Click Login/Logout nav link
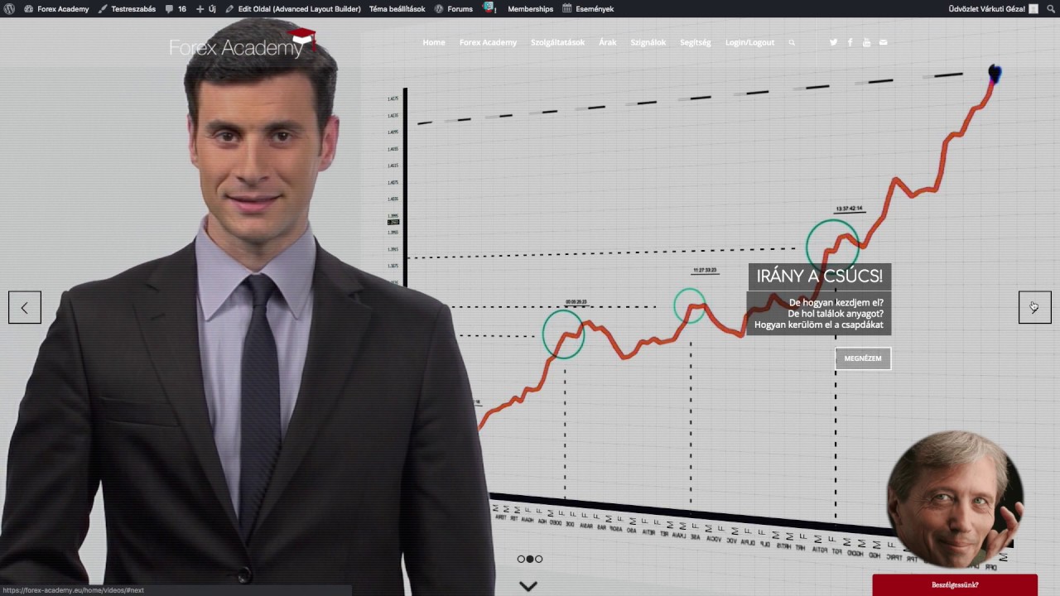This screenshot has height=596, width=1060. pos(749,42)
